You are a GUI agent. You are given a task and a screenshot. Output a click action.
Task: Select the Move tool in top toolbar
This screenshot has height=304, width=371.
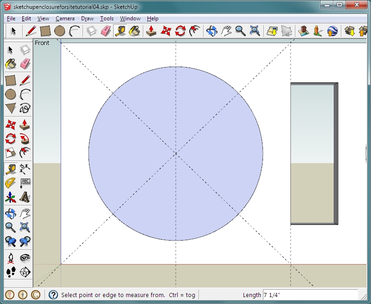pos(166,31)
